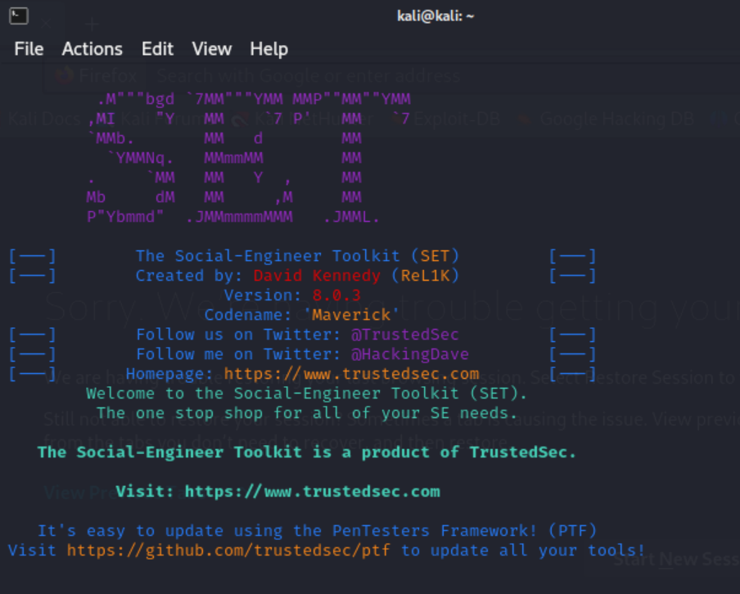
Task: Click the kali@kali: ~ window title
Action: pos(435,16)
